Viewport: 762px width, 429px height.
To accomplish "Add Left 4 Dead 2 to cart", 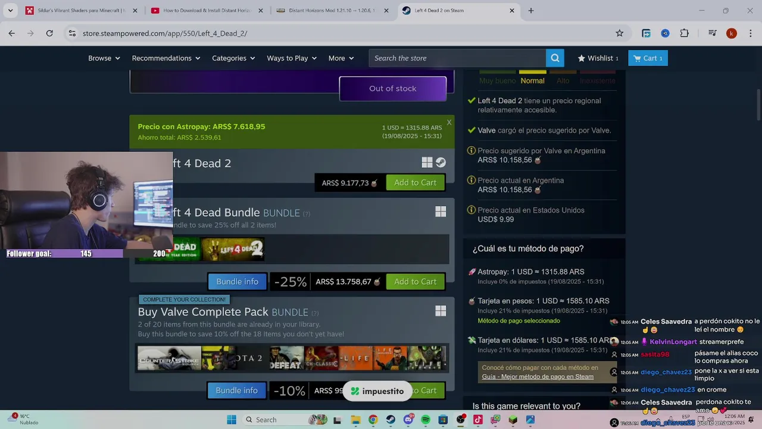I will [415, 183].
